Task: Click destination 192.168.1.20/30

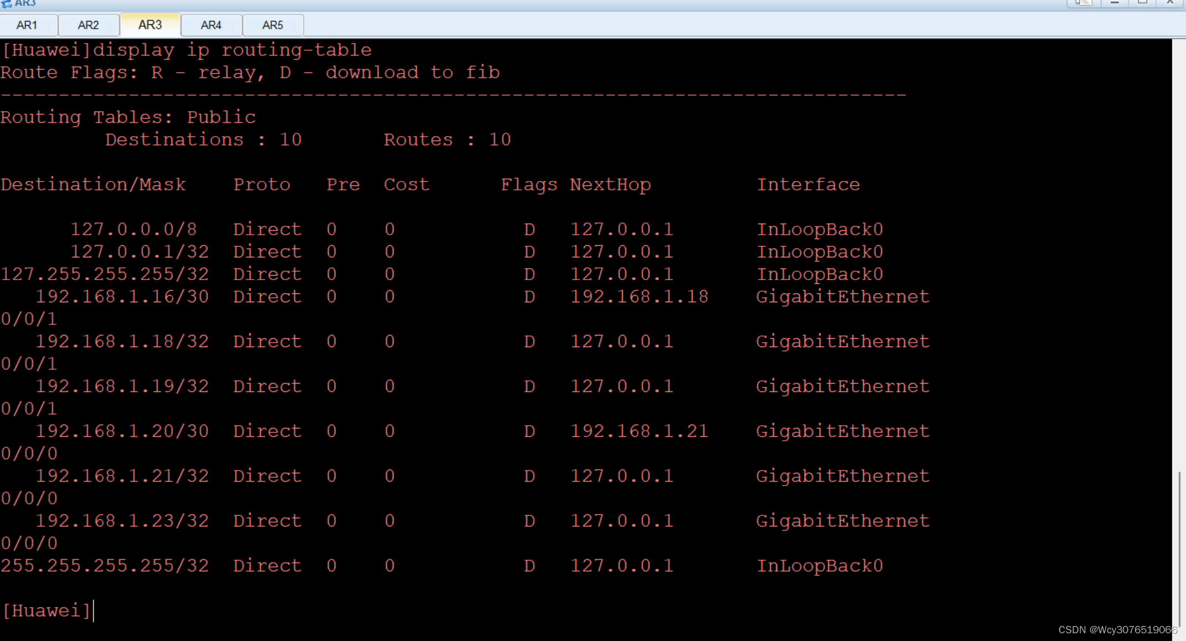Action: click(122, 431)
